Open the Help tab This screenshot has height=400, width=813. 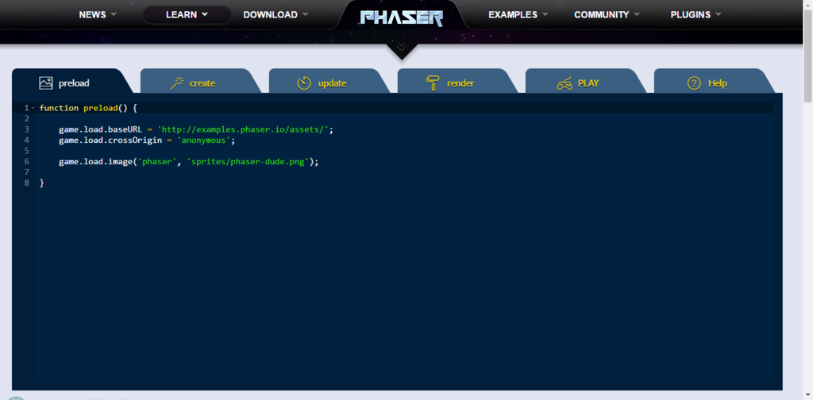[x=715, y=81]
